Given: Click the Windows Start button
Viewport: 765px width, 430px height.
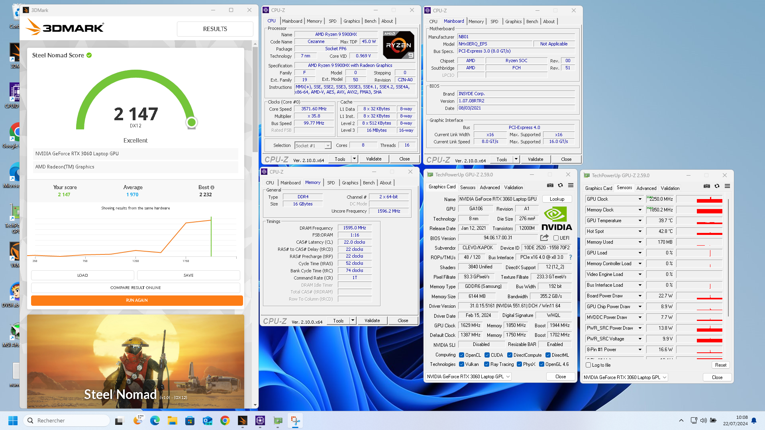Looking at the screenshot, I should pos(13,420).
